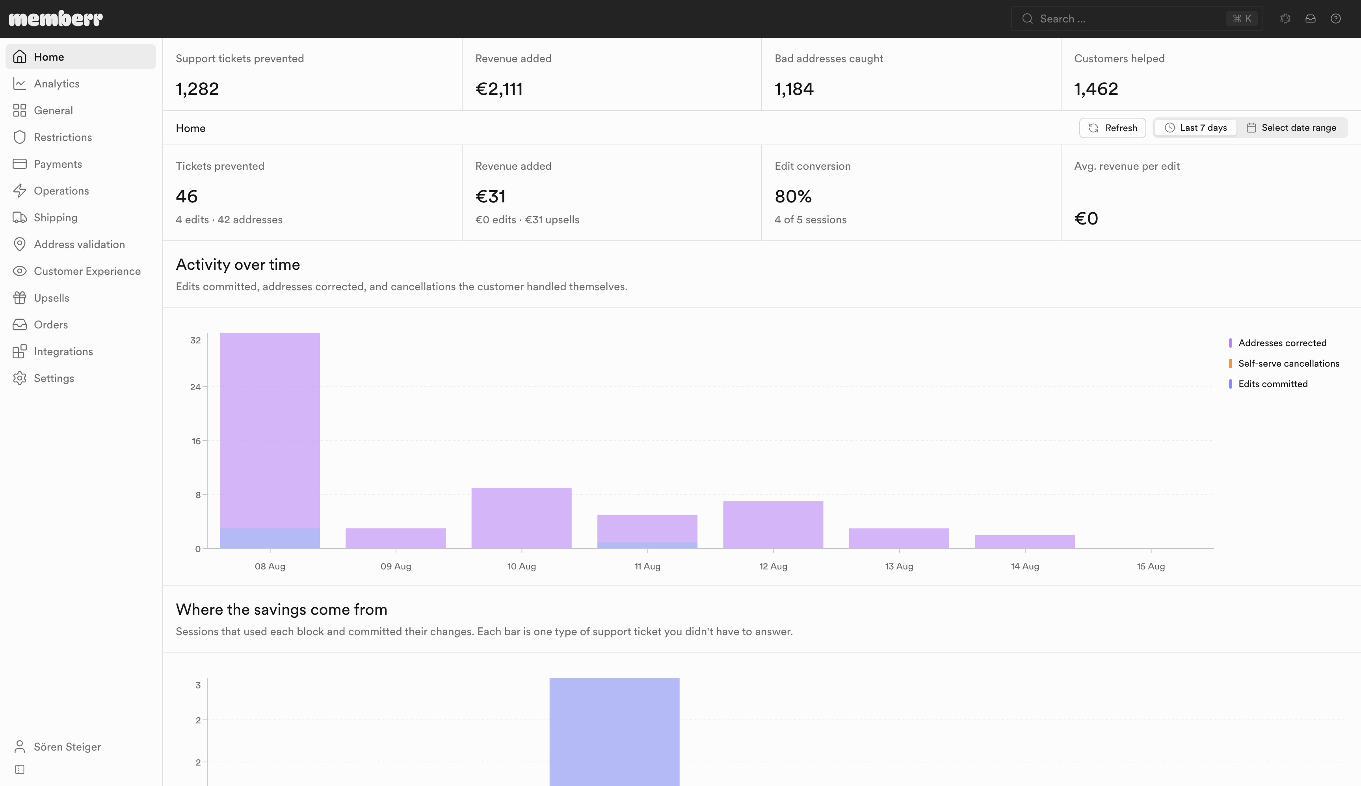This screenshot has height=786, width=1361.
Task: Navigate to Upsells
Action: [80, 298]
